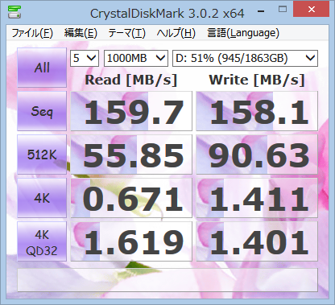Click the Write [MB/s] column header
The width and height of the screenshot is (335, 305).
coord(257,80)
